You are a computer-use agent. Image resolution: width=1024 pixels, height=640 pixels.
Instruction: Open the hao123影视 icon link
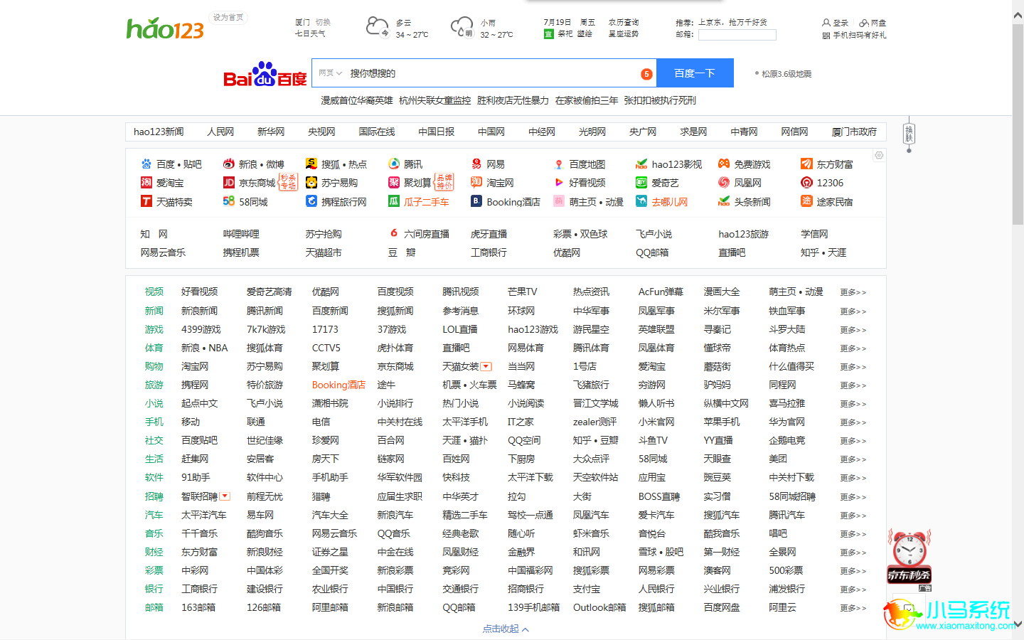[641, 164]
